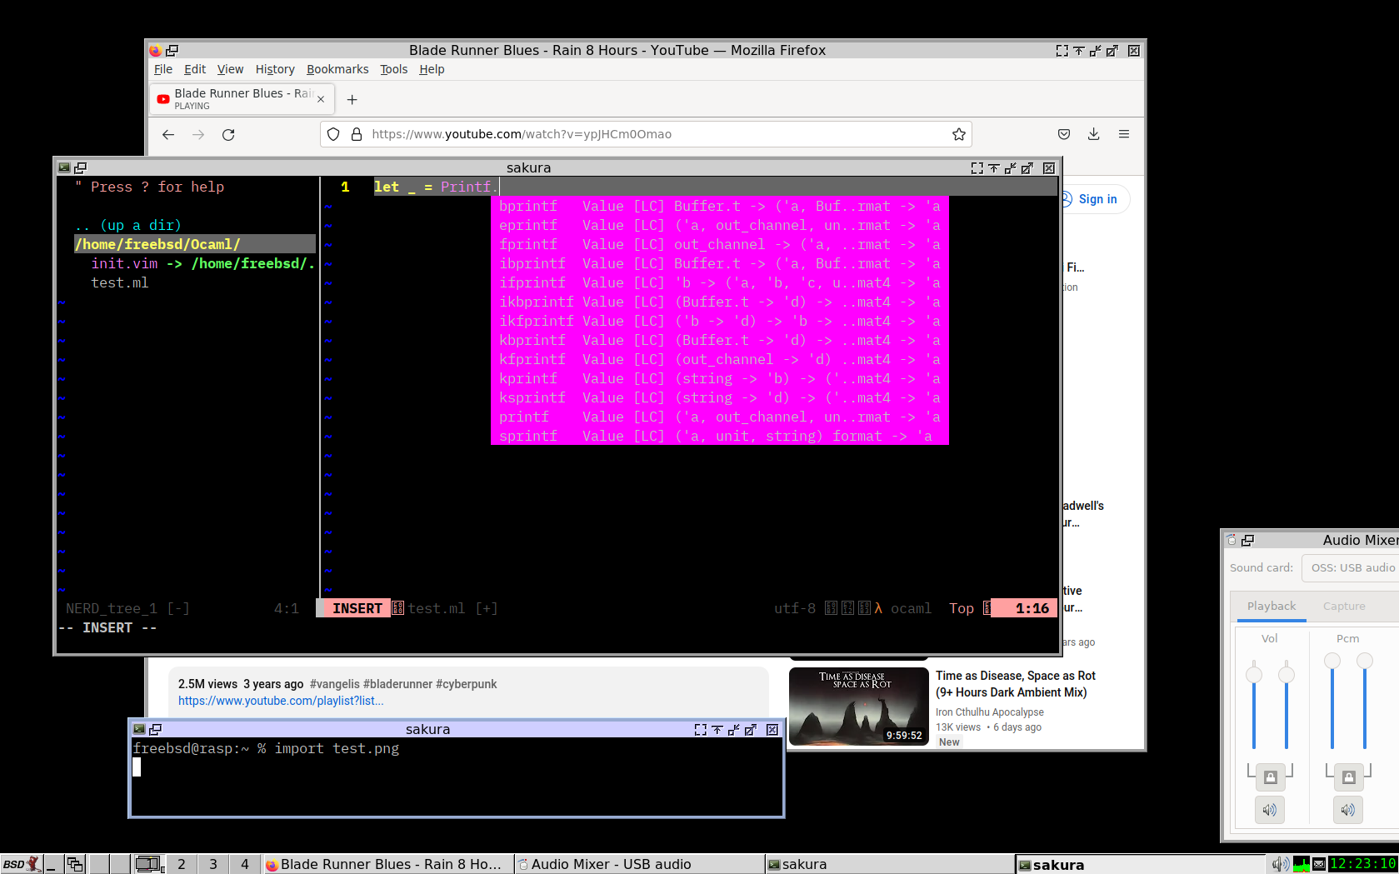Open the Time as Disease, Space as Rot title
Image resolution: width=1399 pixels, height=874 pixels.
point(1016,684)
